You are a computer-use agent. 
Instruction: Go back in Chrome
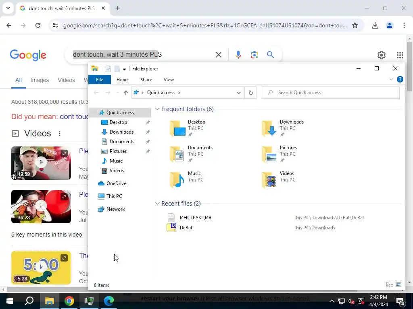[9, 25]
